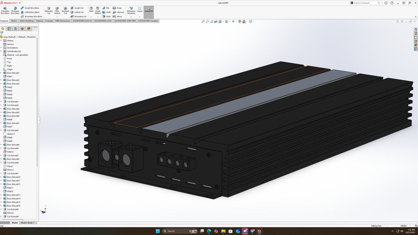Open the DisplayManager tab
Screen dimensions: 418x235
[29, 29]
